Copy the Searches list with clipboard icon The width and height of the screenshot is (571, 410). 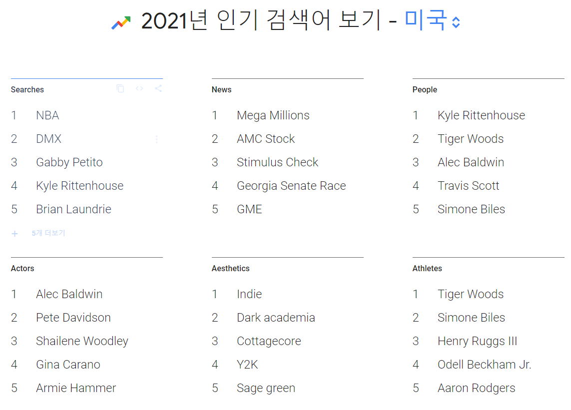pos(120,88)
